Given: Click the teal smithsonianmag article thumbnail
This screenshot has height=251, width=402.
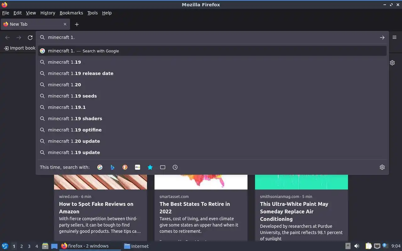Looking at the screenshot, I should (x=301, y=182).
